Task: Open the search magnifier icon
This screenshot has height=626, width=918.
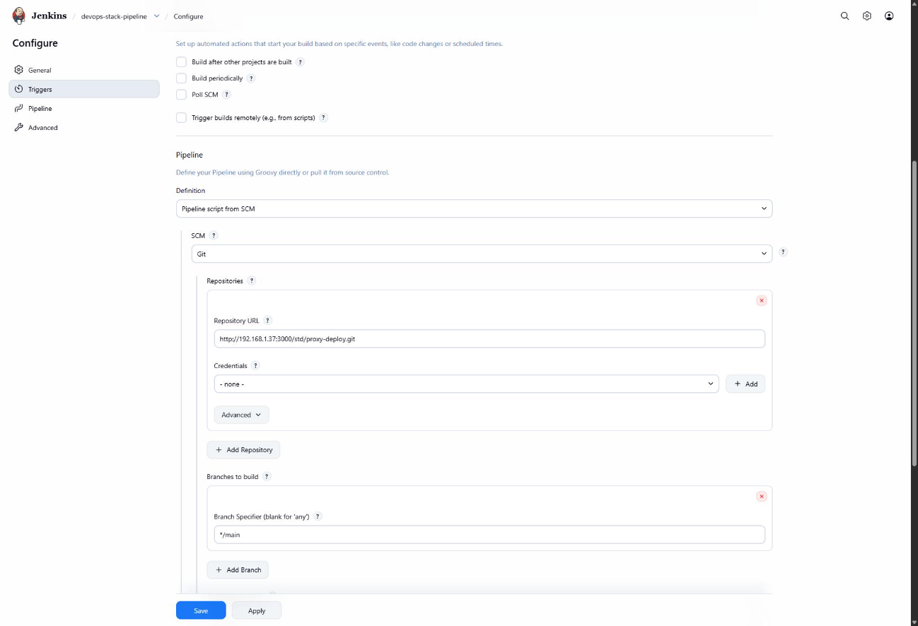Action: pos(844,16)
